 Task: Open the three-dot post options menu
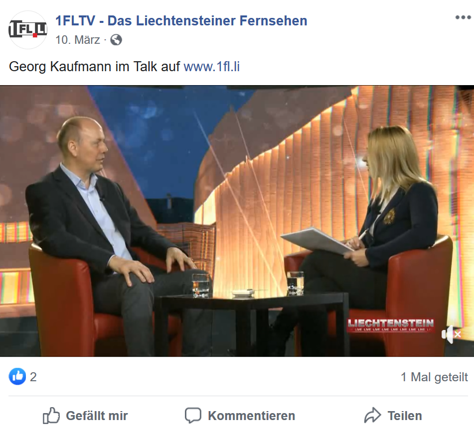[463, 17]
